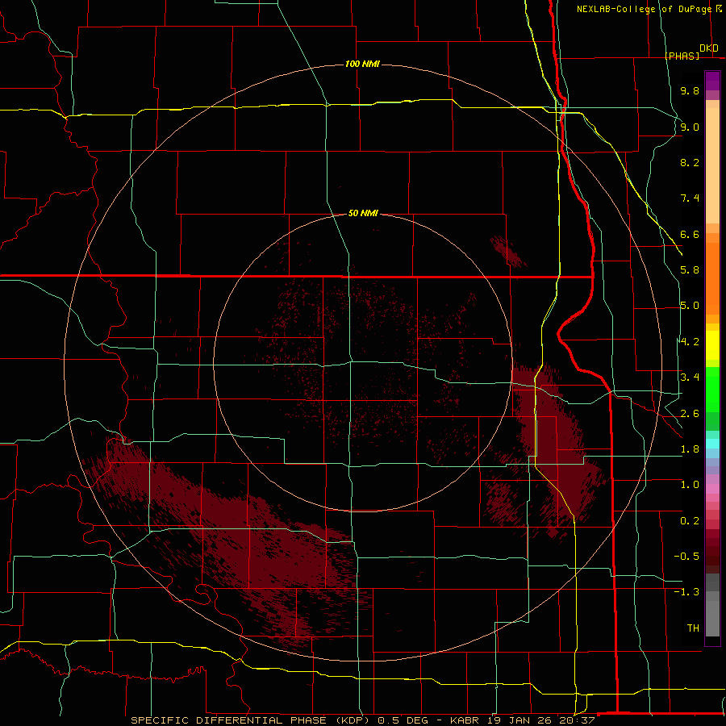Click the 1.8 legend value

pos(690,449)
